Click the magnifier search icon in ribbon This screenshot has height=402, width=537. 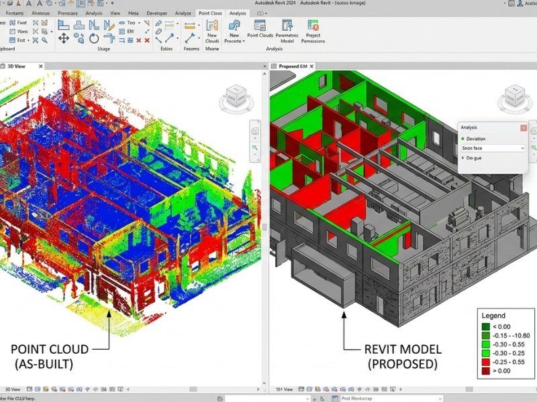point(44,40)
